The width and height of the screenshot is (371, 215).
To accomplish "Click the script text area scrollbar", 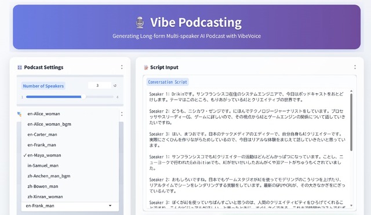I will click(x=351, y=122).
